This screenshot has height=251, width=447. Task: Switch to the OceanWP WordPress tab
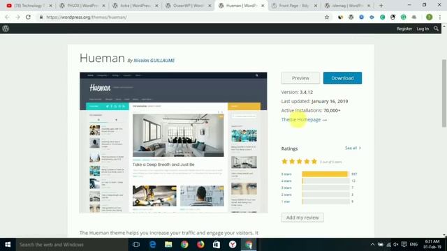[188, 6]
